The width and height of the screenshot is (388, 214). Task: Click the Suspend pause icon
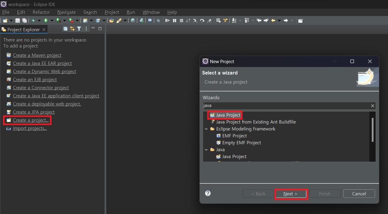pos(174,20)
